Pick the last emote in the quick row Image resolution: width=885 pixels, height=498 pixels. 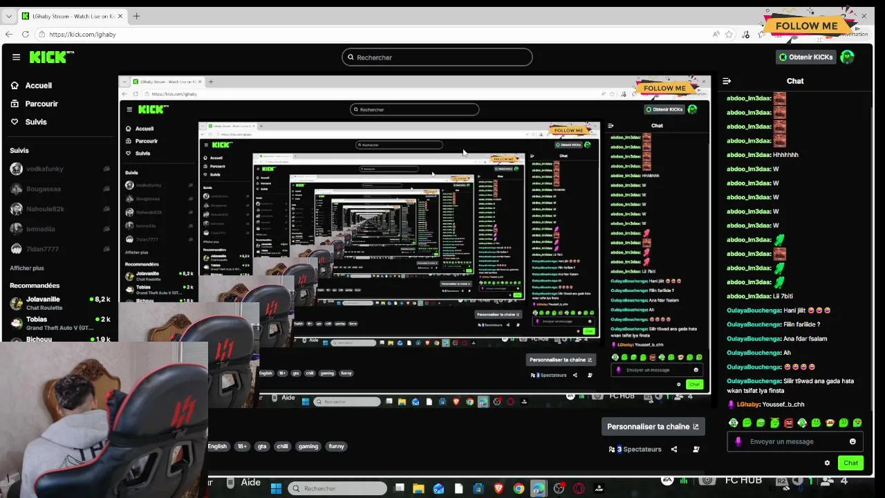[857, 423]
